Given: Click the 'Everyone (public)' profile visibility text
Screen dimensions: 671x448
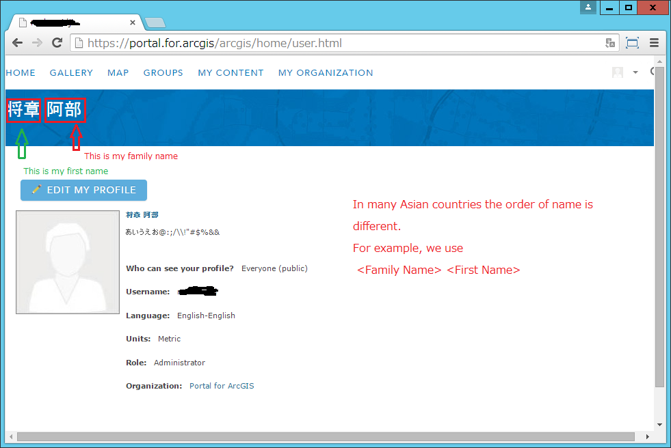Looking at the screenshot, I should click(x=274, y=268).
